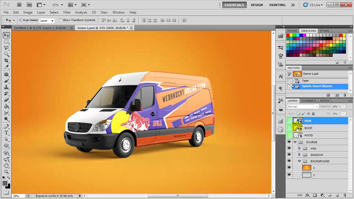
Task: Collapse the BACKGROUND group
Action: (x=299, y=161)
